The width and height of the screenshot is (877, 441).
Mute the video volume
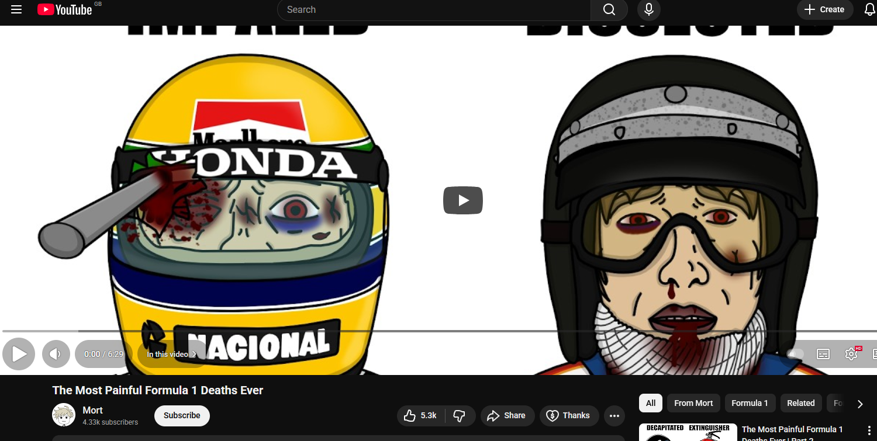pyautogui.click(x=56, y=354)
